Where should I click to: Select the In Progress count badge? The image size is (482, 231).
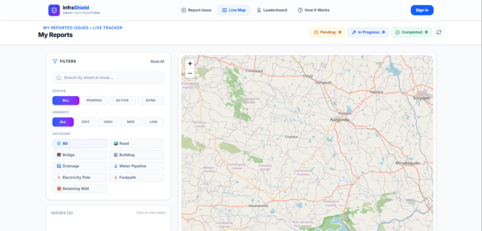368,32
